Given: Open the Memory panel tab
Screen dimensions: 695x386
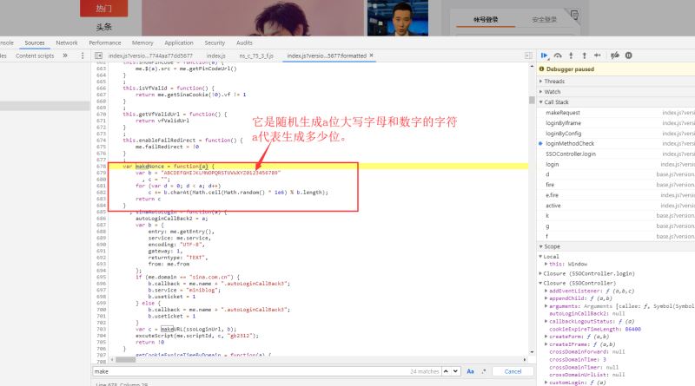Looking at the screenshot, I should point(142,43).
